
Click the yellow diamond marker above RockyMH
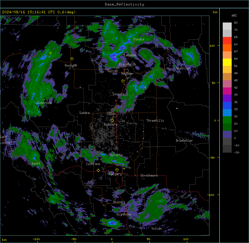tap(72, 59)
